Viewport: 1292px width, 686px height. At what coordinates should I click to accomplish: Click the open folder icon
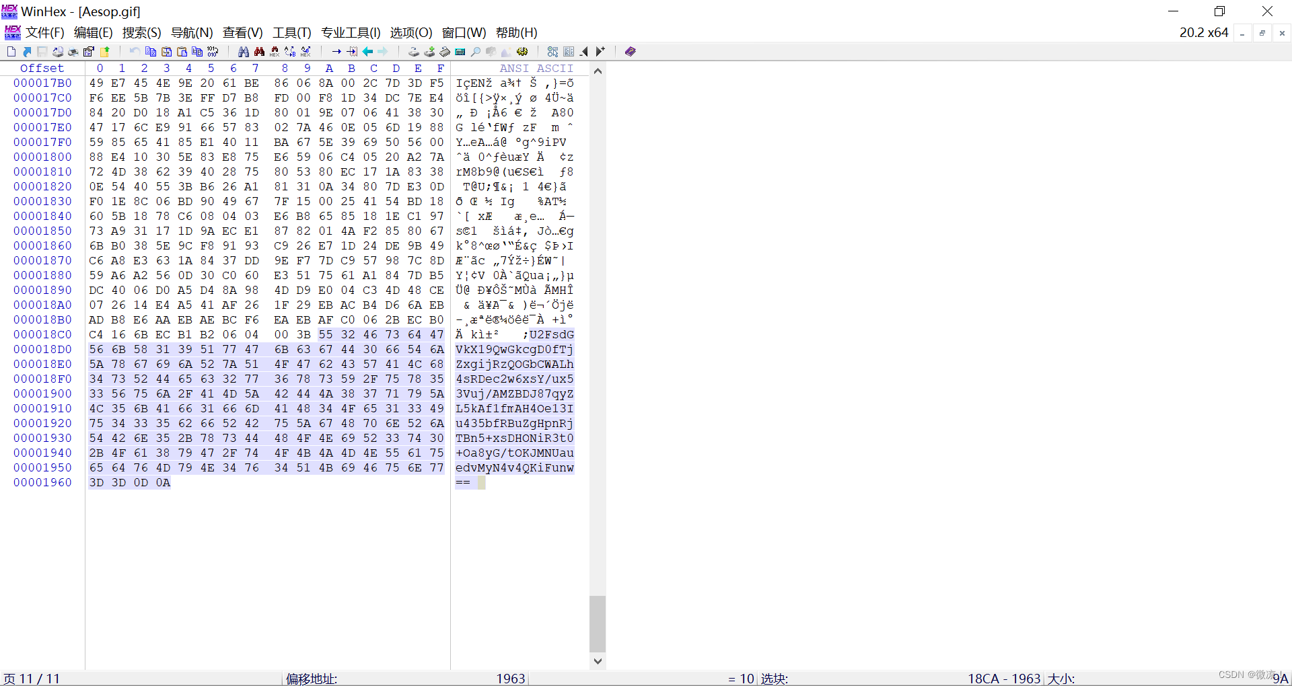coord(105,51)
